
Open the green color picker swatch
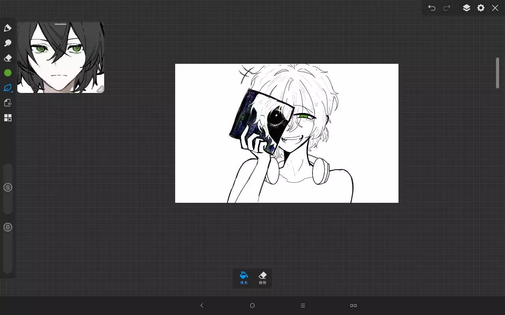click(x=7, y=73)
